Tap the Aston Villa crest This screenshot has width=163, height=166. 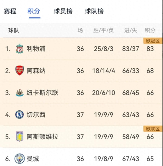click(x=19, y=136)
